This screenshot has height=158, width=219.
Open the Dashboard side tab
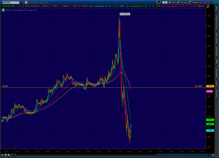[x=217, y=73]
